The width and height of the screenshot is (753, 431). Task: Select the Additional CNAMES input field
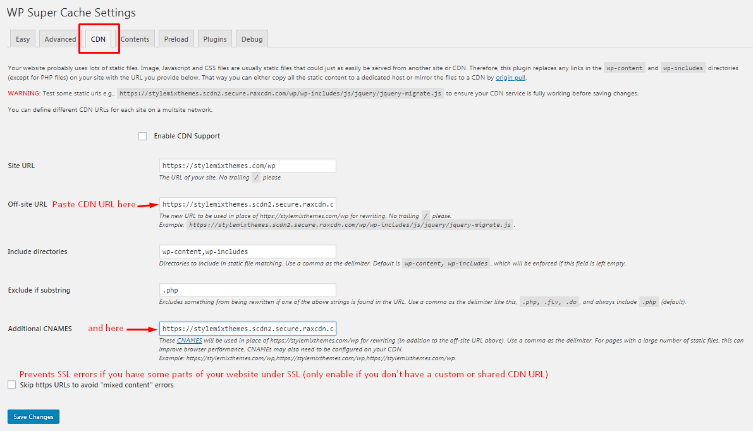point(247,328)
